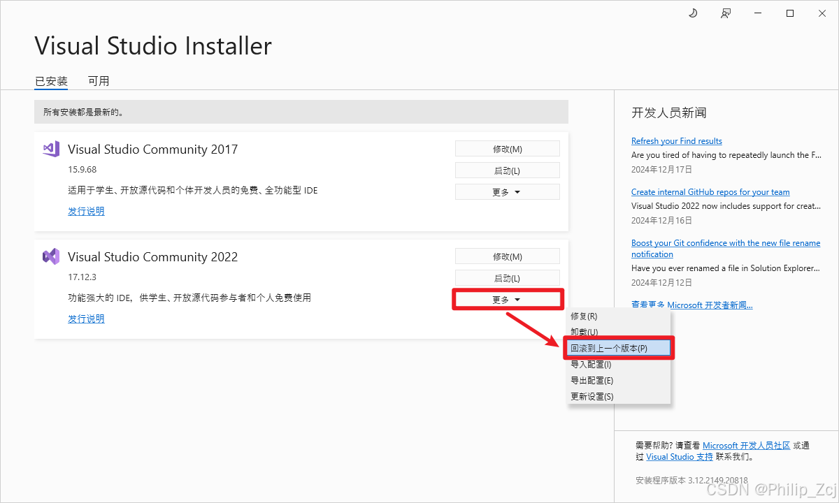
Task: Collapse 更多 dropdown for Visual Studio Community 2022
Action: coord(508,300)
